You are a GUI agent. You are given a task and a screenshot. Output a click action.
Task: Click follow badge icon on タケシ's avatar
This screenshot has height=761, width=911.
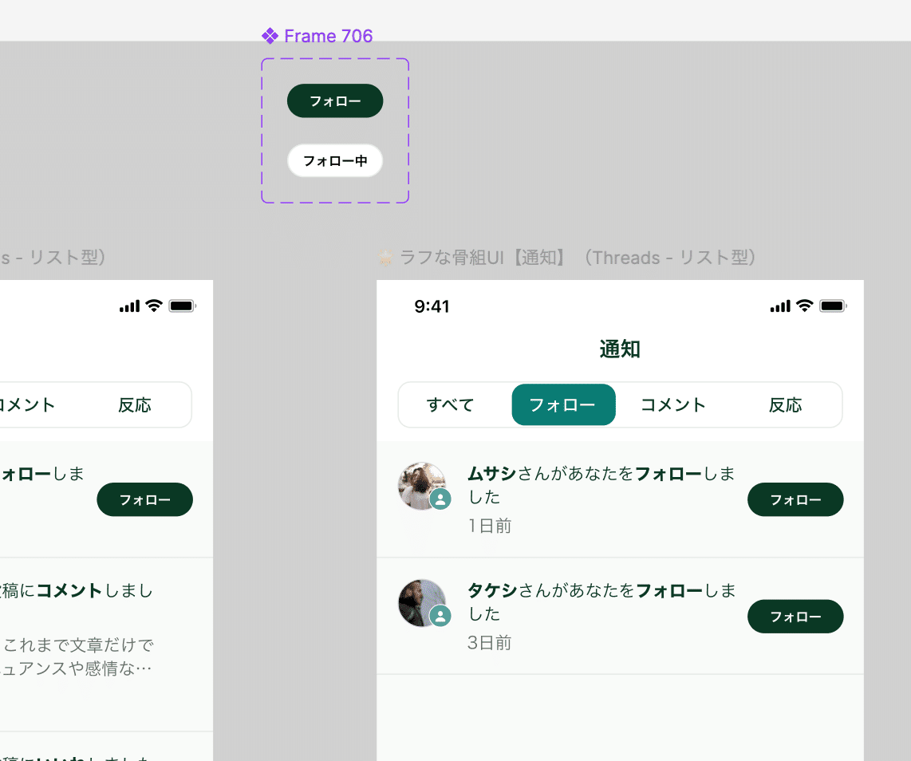[x=440, y=616]
